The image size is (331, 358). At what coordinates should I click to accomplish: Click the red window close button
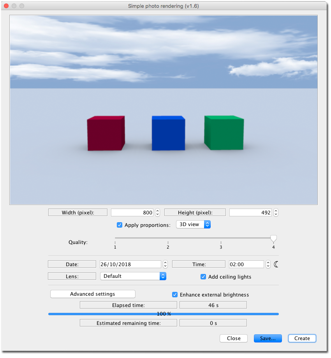coord(6,6)
